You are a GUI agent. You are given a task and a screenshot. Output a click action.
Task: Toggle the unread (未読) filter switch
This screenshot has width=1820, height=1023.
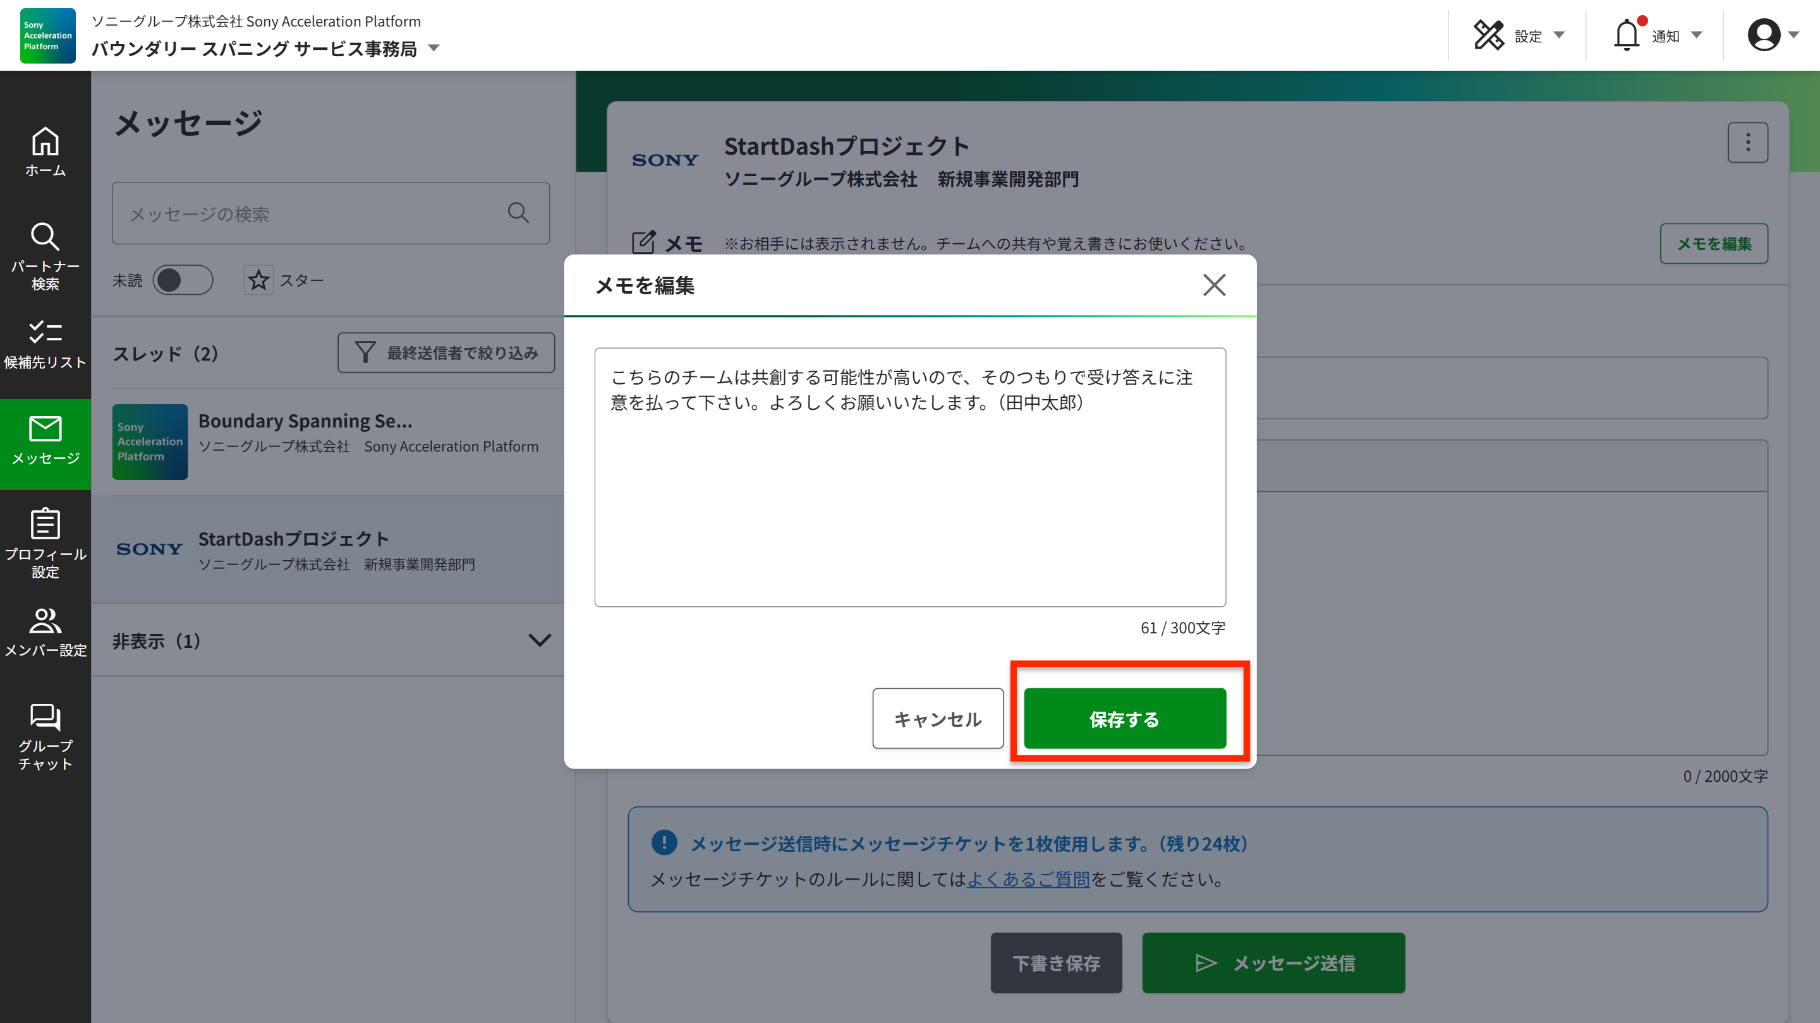click(x=182, y=280)
